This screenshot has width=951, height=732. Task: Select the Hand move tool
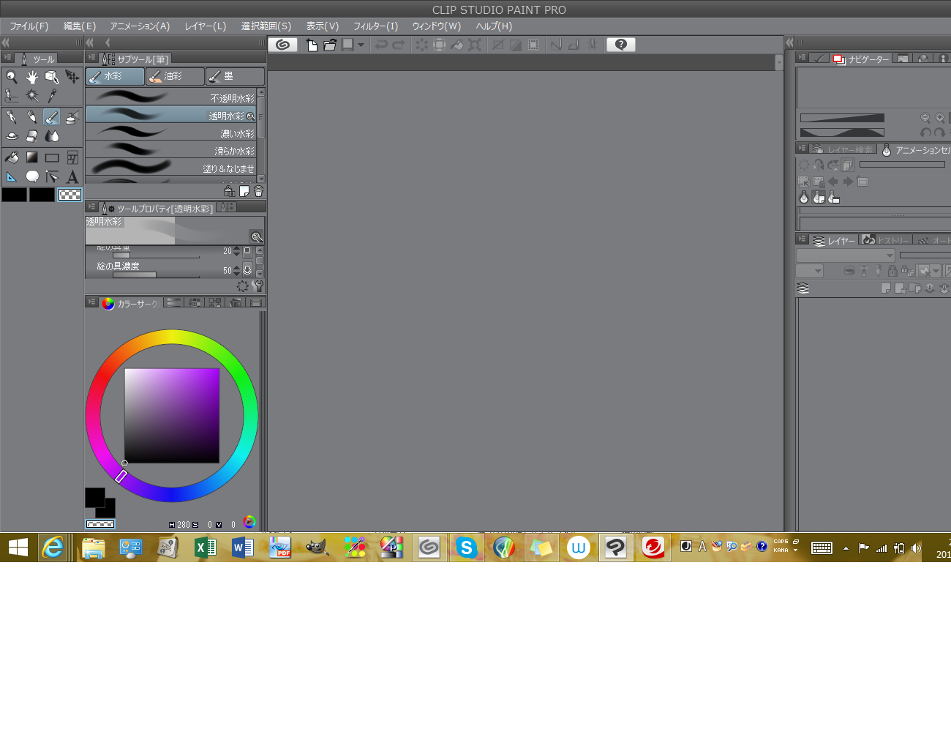(31, 77)
